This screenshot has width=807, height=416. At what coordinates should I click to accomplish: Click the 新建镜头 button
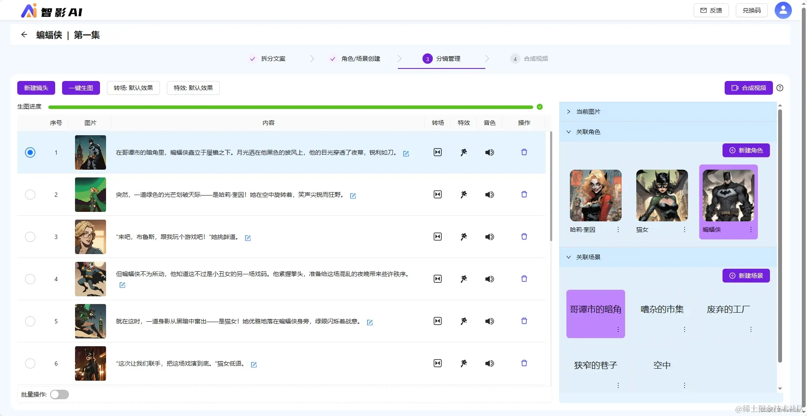coord(36,88)
